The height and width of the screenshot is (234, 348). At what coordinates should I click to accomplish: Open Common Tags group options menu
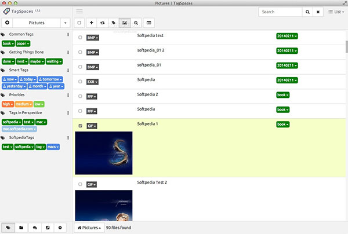tap(68, 34)
